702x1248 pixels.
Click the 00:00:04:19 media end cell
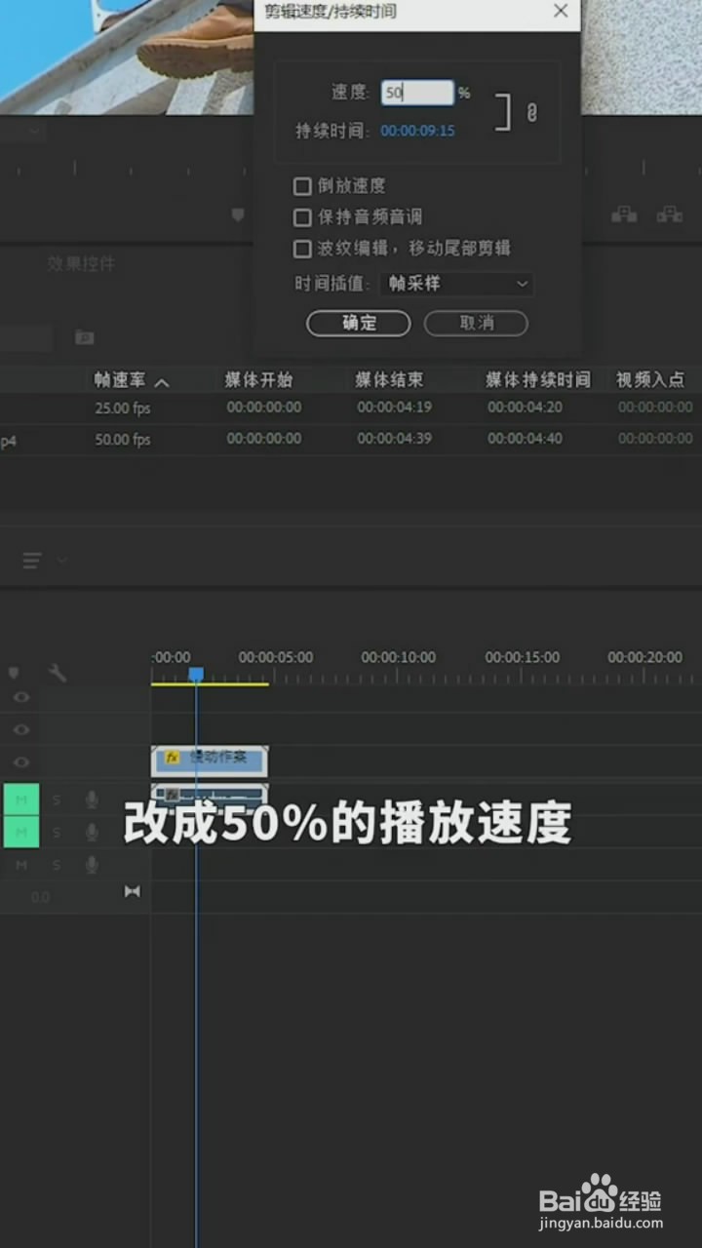(x=394, y=408)
